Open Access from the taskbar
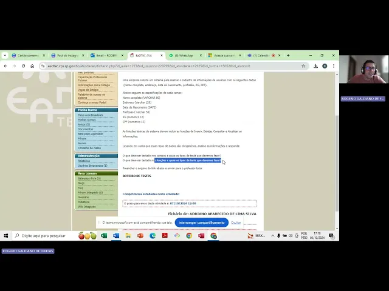The width and height of the screenshot is (389, 291). [201, 236]
